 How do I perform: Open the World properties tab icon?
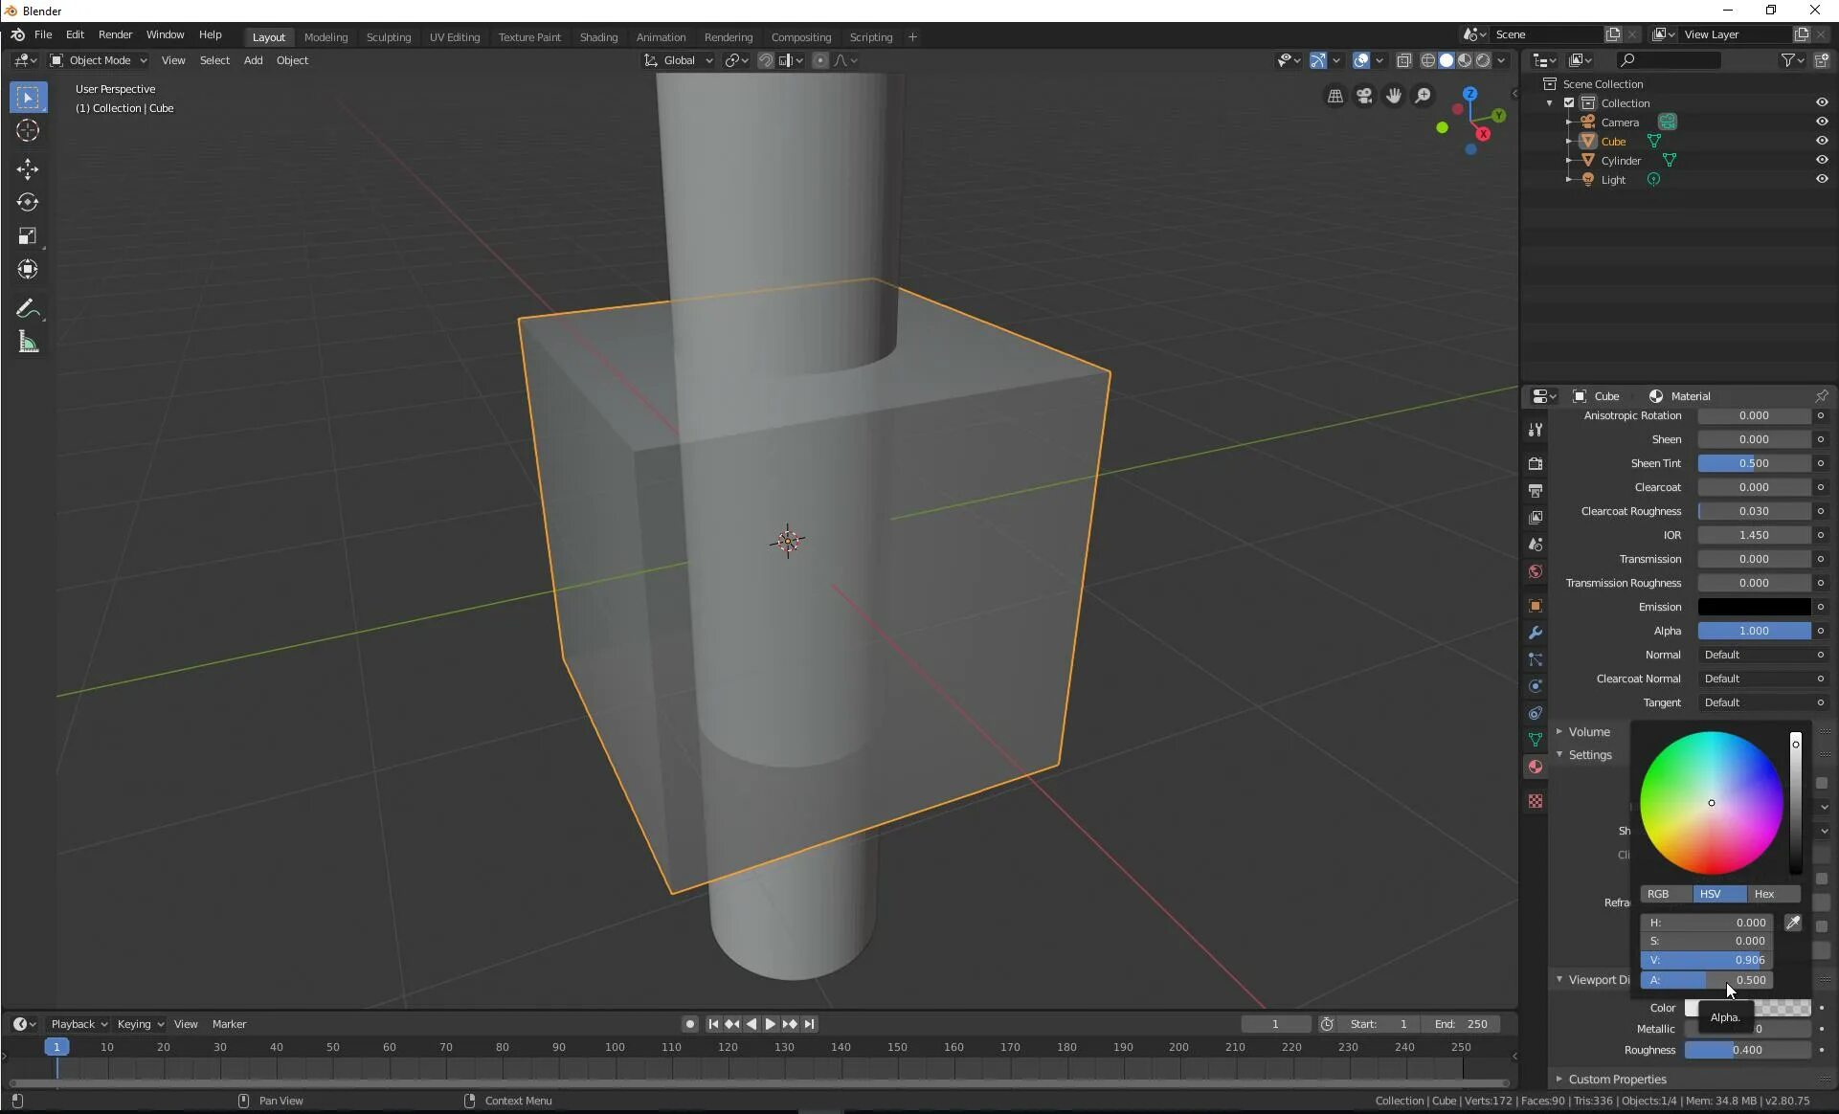(x=1536, y=571)
